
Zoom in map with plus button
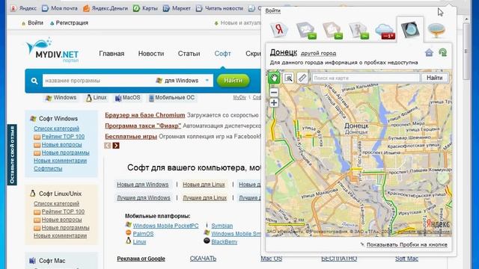click(x=274, y=102)
